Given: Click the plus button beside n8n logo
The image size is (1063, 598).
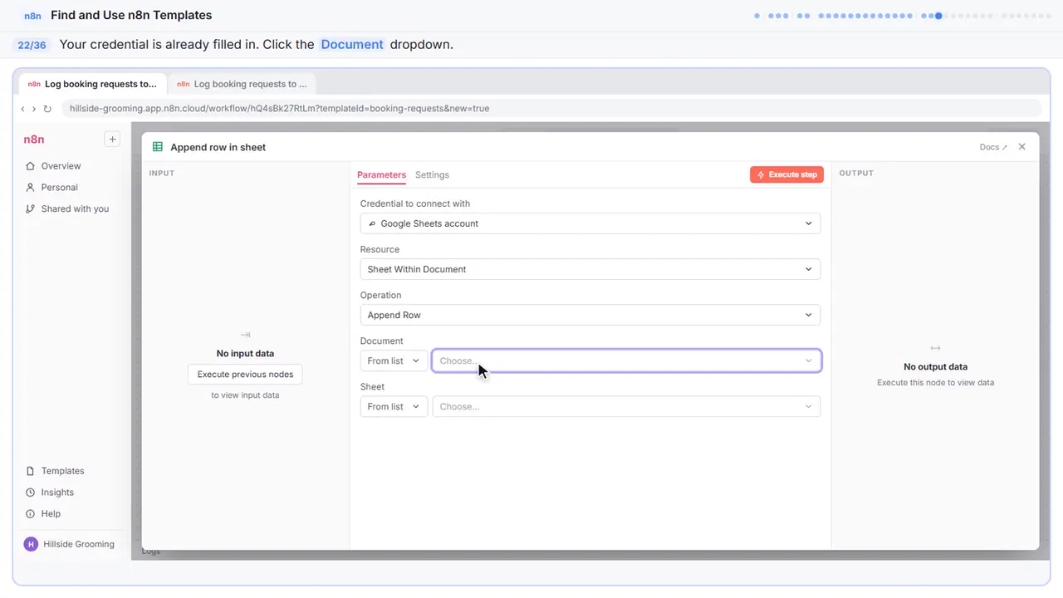Looking at the screenshot, I should pyautogui.click(x=112, y=140).
